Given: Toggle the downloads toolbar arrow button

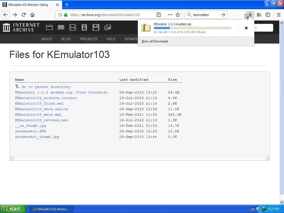Looking at the screenshot, I should coord(250,15).
